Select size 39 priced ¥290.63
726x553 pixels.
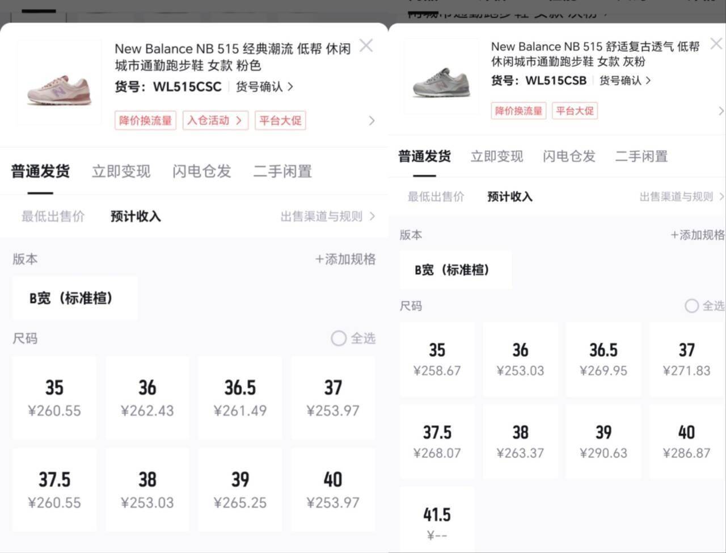click(x=603, y=442)
